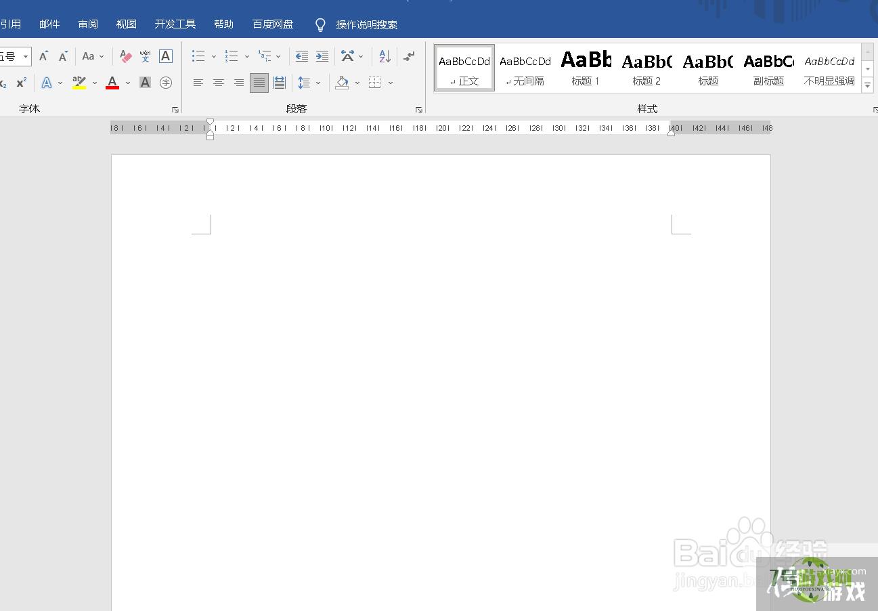The height and width of the screenshot is (611, 878).
Task: Highlight text in yellow
Action: [x=79, y=83]
